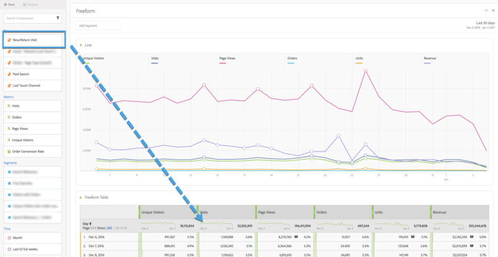Click the Orders column header in table
The height and width of the screenshot is (257, 498).
pyautogui.click(x=343, y=212)
